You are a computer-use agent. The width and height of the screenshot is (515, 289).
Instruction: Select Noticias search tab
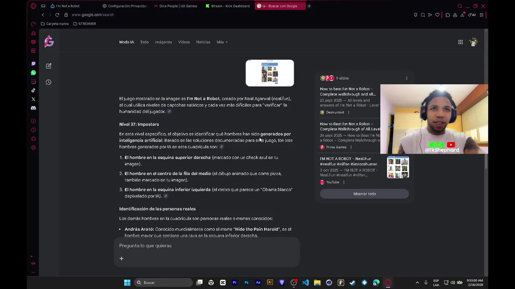coord(203,42)
